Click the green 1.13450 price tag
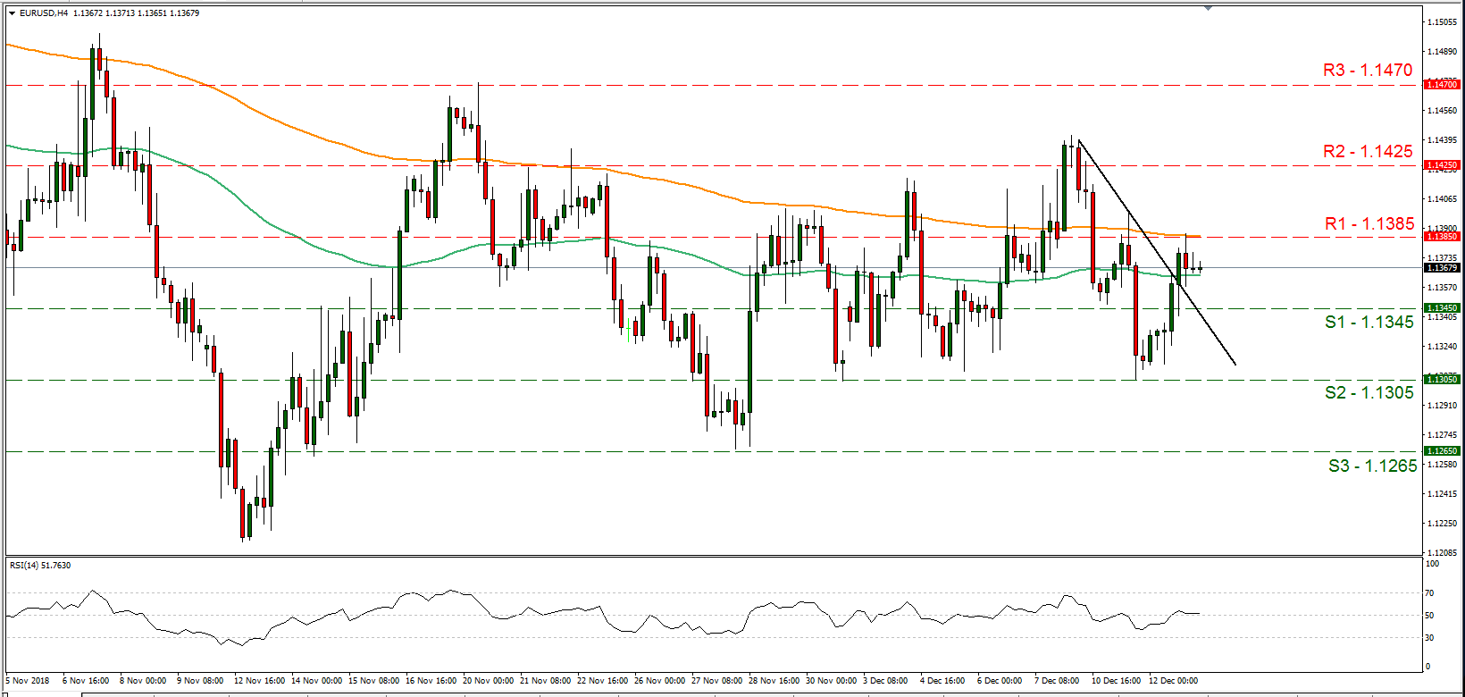The width and height of the screenshot is (1465, 697). click(1442, 308)
